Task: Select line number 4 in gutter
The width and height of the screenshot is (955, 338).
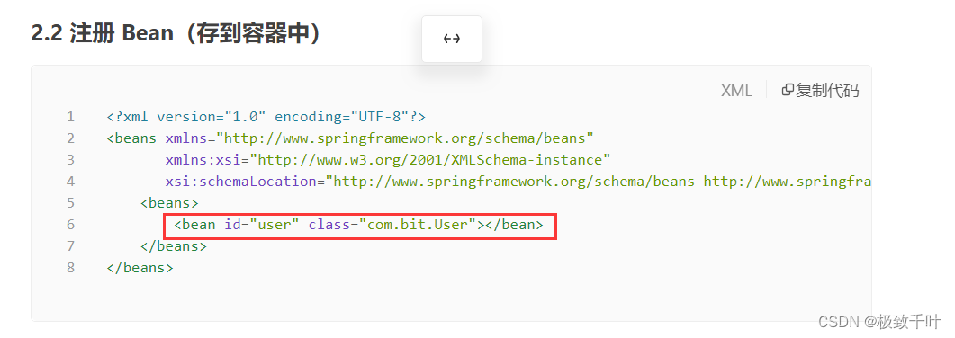Action: click(x=70, y=182)
